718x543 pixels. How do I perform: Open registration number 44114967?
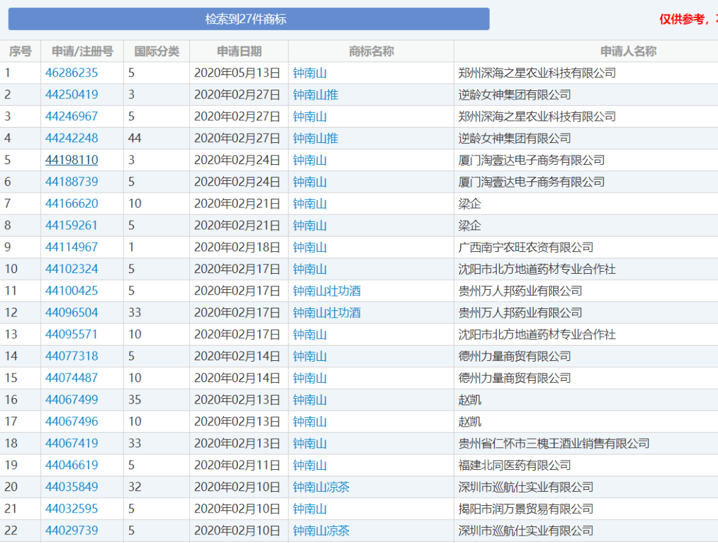tap(71, 247)
